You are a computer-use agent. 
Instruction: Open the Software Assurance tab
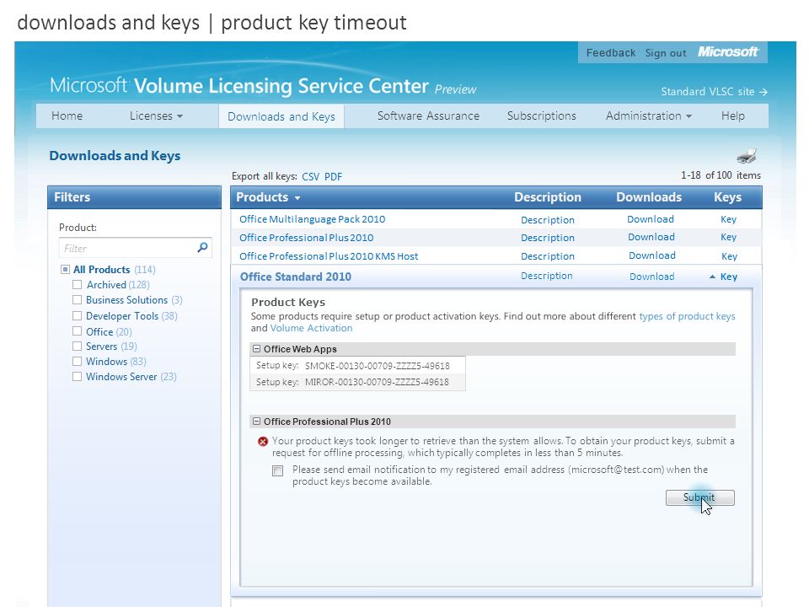428,115
